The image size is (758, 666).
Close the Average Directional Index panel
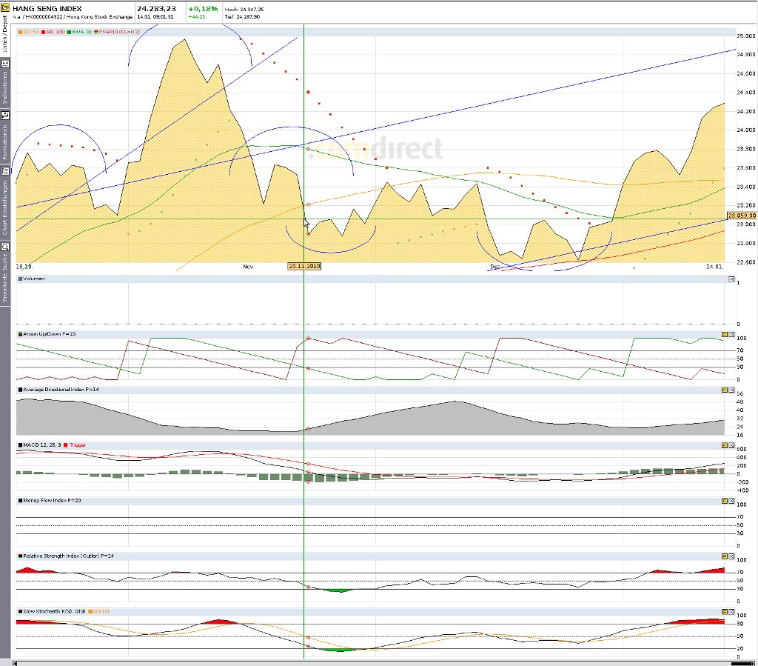[x=731, y=390]
